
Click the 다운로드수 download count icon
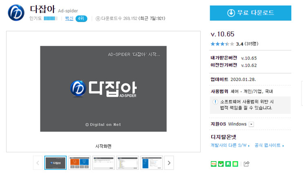[x=98, y=19]
